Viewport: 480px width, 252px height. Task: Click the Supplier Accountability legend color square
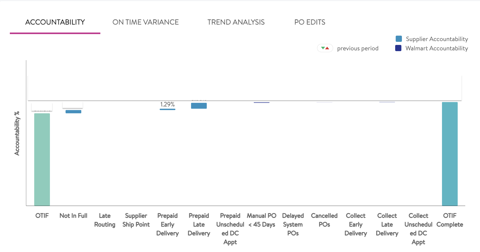coord(399,39)
